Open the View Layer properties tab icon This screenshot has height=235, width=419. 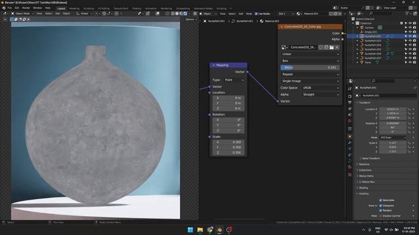(x=350, y=109)
